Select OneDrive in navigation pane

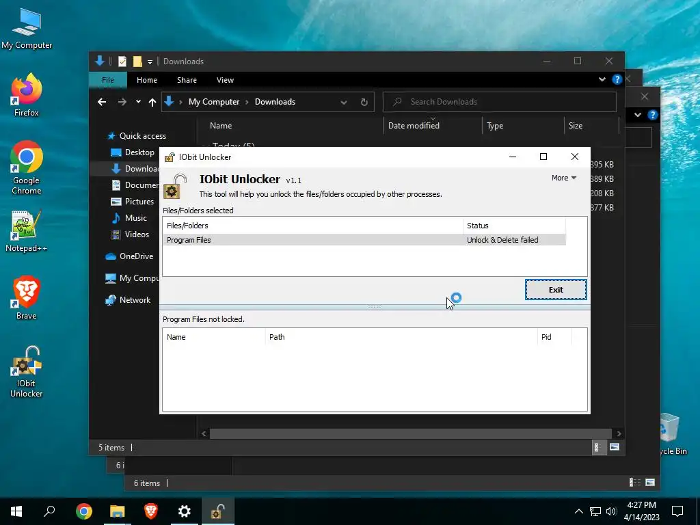(129, 256)
